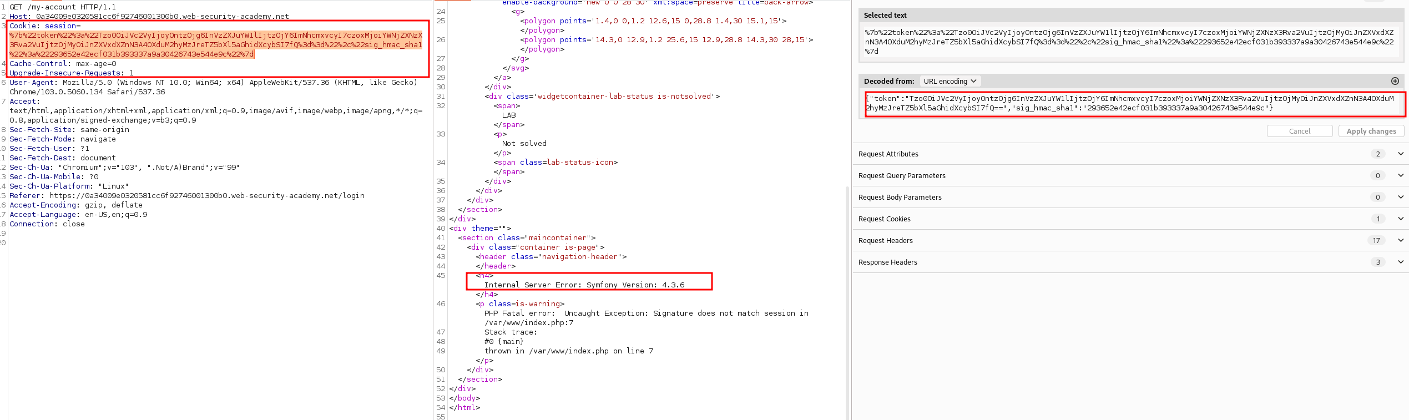Image resolution: width=1409 pixels, height=420 pixels.
Task: Expand the Request Query Parameters section
Action: [1400, 175]
